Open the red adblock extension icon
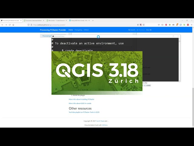 [x=166, y=25]
